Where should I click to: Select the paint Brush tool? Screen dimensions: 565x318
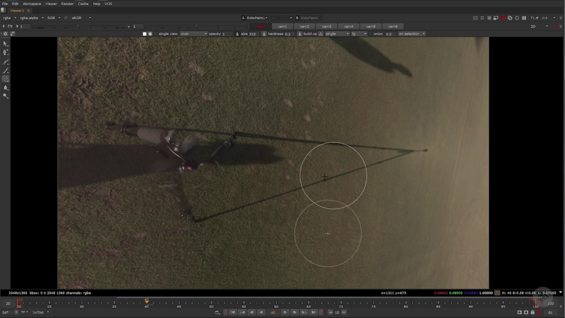[x=6, y=70]
